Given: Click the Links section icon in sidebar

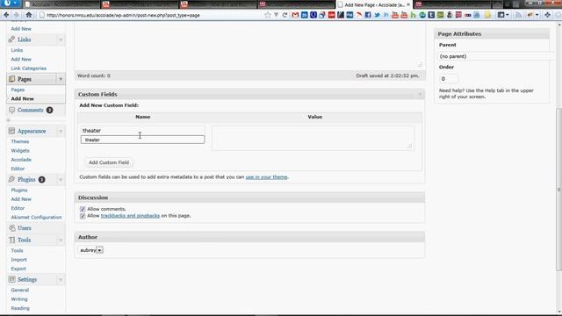Looking at the screenshot, I should pyautogui.click(x=11, y=39).
